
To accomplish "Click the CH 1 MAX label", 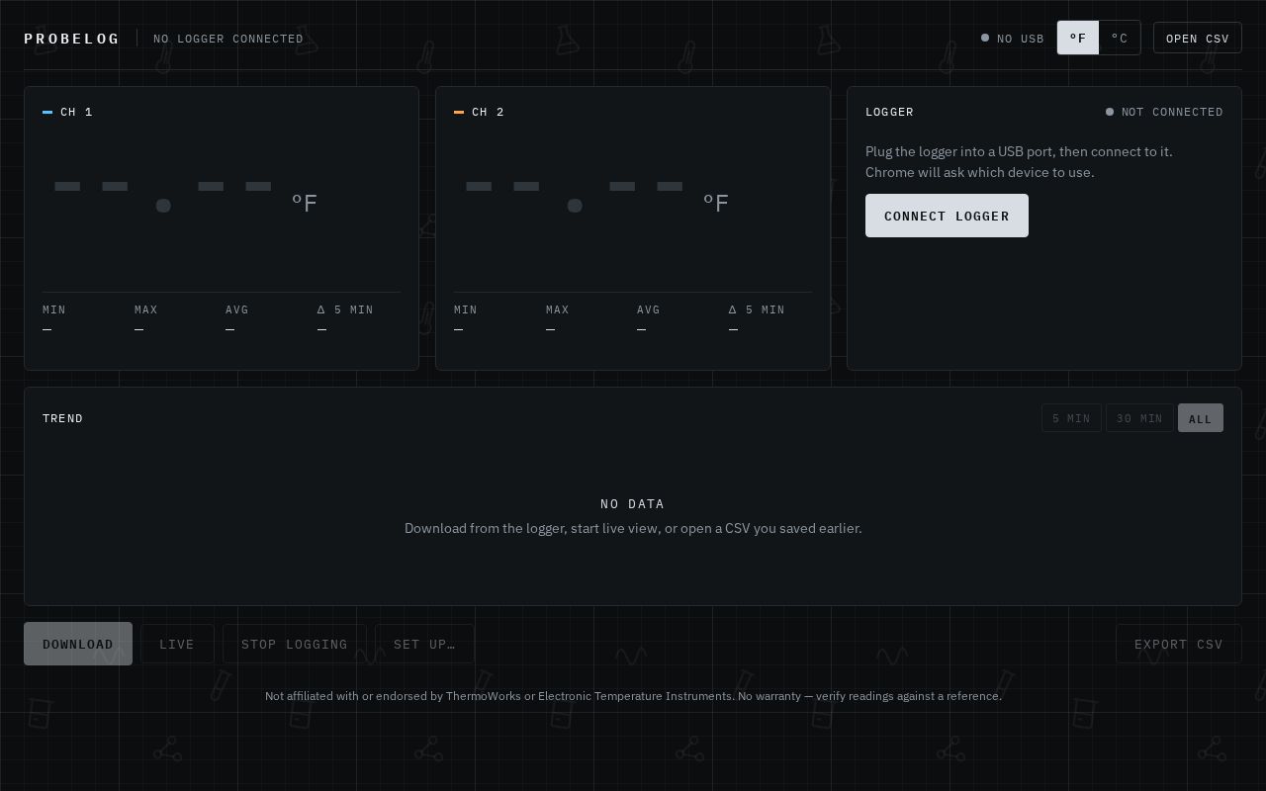I will 146,309.
